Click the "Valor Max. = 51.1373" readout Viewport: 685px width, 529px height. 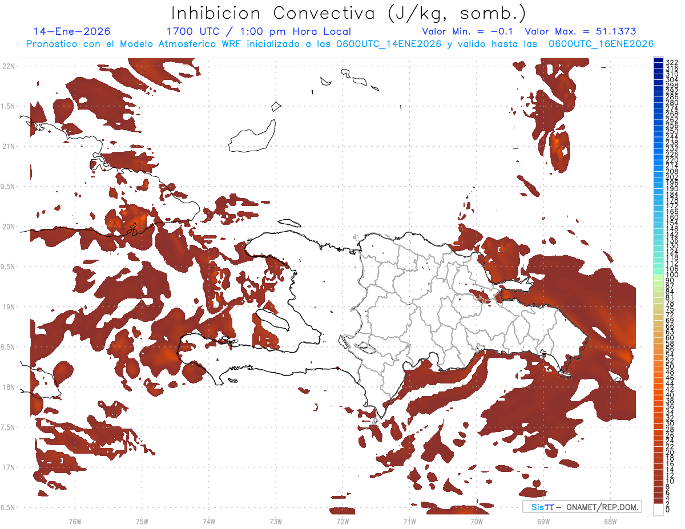(x=581, y=31)
